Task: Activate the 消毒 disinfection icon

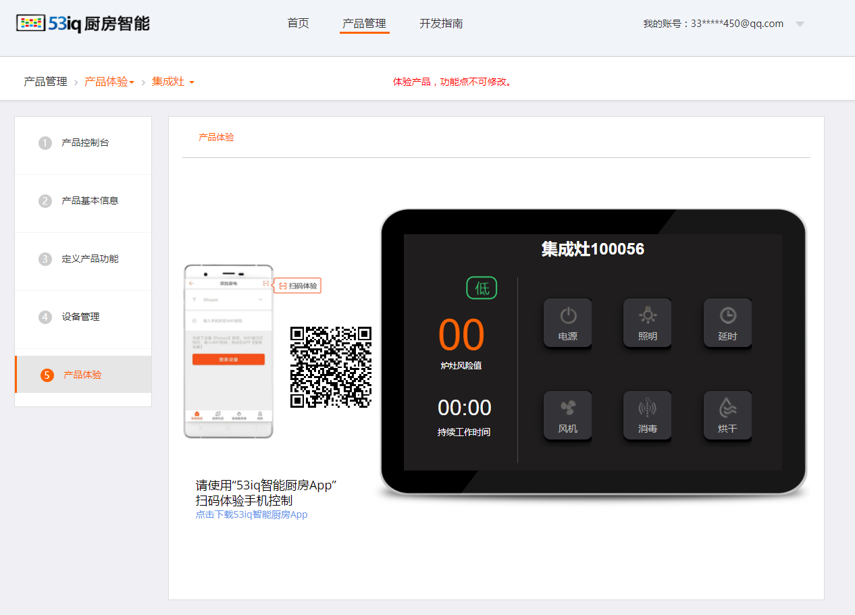Action: (647, 415)
